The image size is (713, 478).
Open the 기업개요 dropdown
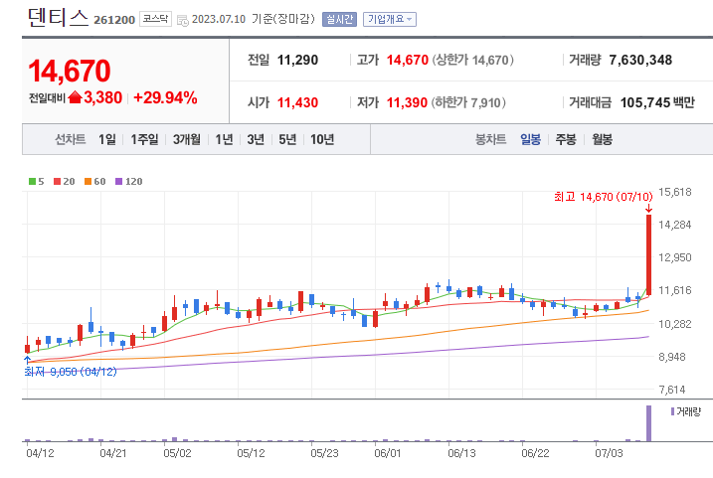[x=389, y=19]
